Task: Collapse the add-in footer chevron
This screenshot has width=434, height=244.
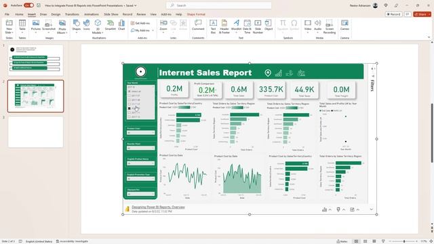Action: pos(372,209)
